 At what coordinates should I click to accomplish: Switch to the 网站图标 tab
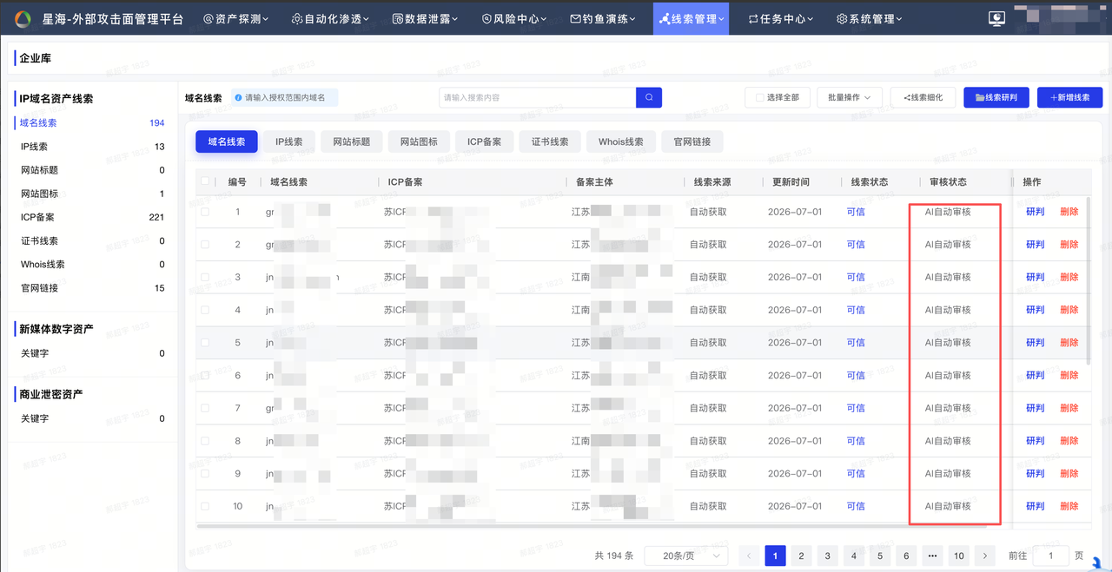pyautogui.click(x=419, y=141)
